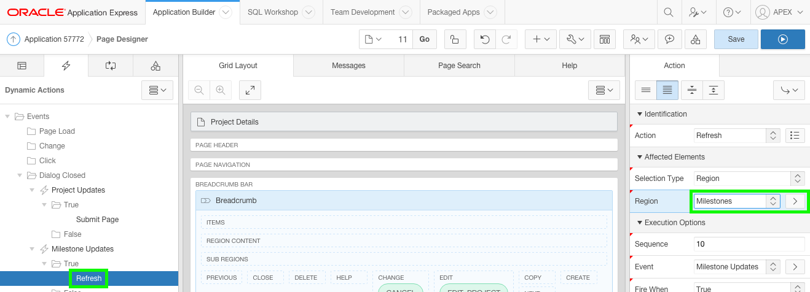Open the page selector document dropdown
The height and width of the screenshot is (292, 810).
(x=374, y=39)
